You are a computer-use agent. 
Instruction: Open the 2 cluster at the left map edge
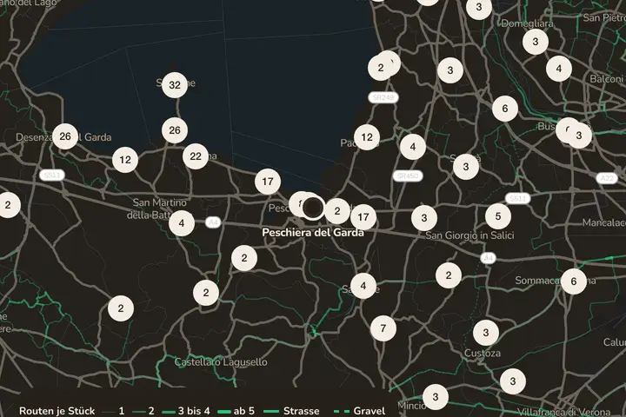tap(8, 205)
